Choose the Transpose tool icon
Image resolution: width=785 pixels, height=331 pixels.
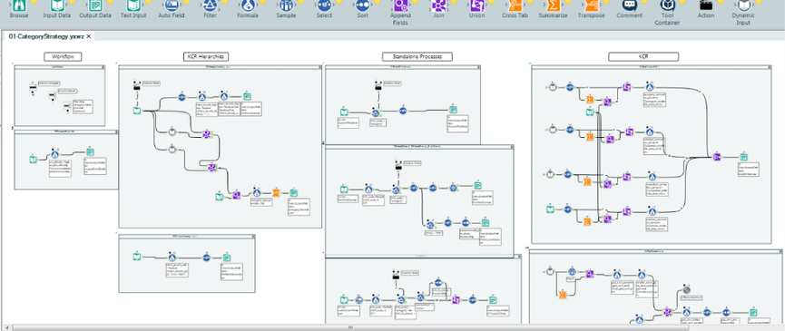click(591, 6)
